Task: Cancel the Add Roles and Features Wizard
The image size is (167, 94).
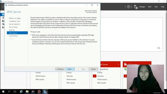Action: coord(93,69)
